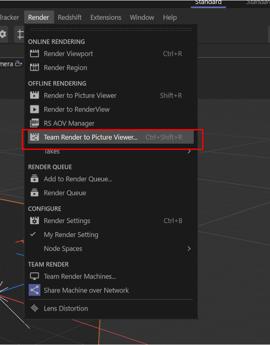Viewport: 270px width, 345px height.
Task: Select the Standard layout tab
Action: pyautogui.click(x=208, y=3)
